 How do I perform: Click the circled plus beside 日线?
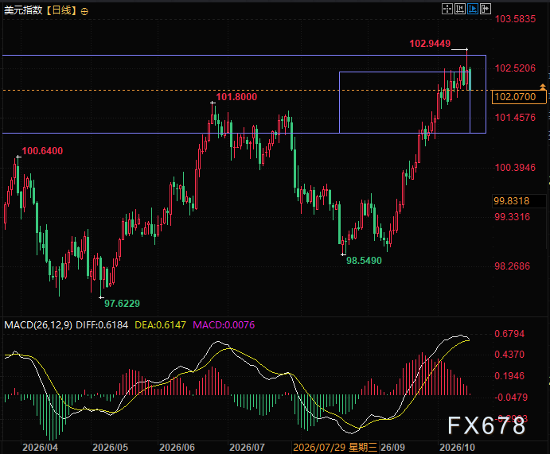(84, 12)
